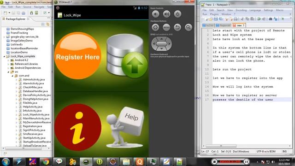Open Notepad++ Search menu
Screen dimensions: 295x166
[220, 10]
